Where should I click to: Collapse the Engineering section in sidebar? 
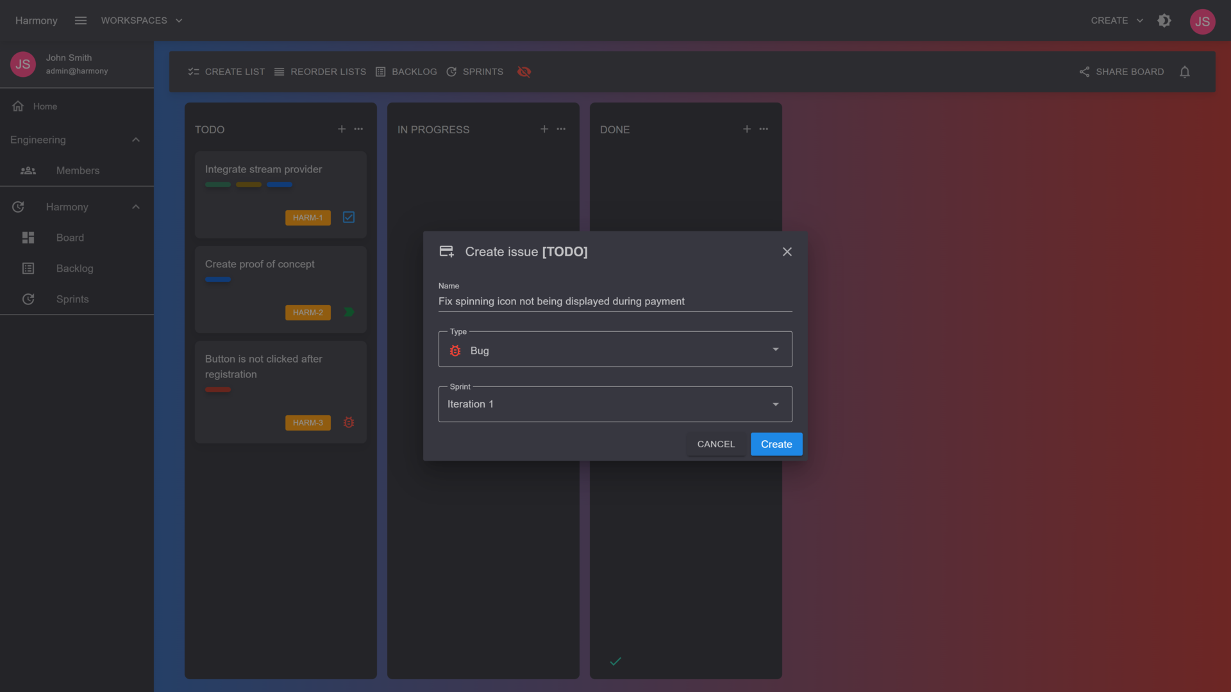point(135,140)
